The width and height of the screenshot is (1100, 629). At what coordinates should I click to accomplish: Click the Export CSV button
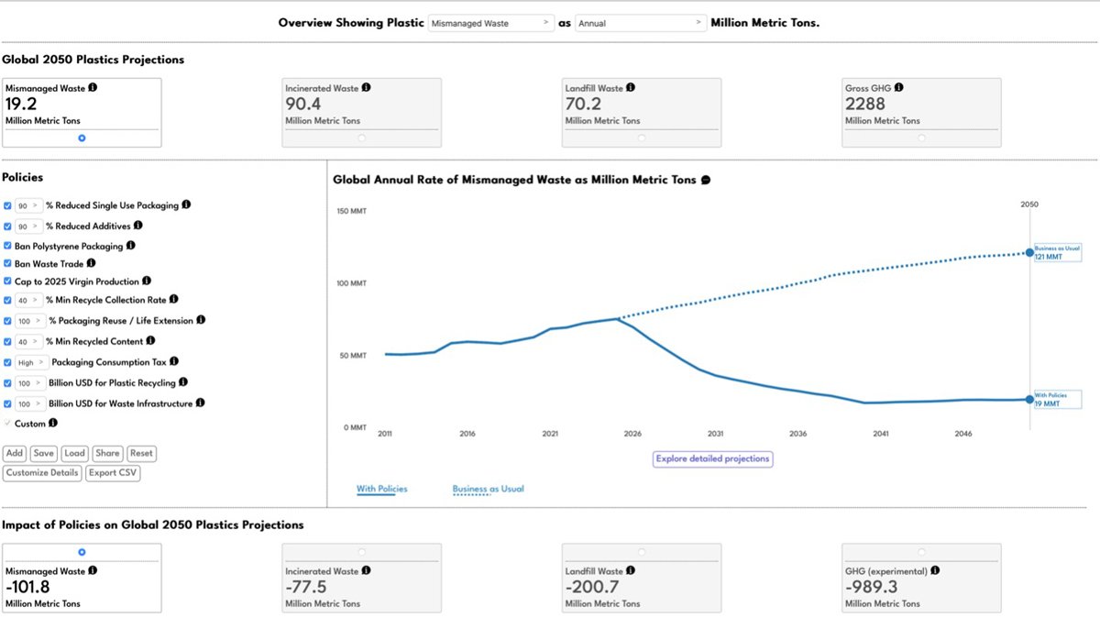(113, 473)
